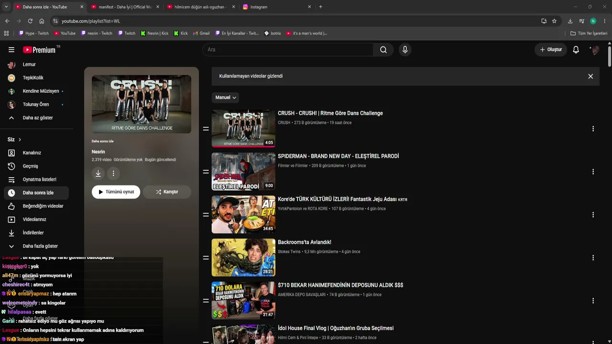Open Videolarınız in sidebar
Screen dimensions: 612x344
coord(36,220)
